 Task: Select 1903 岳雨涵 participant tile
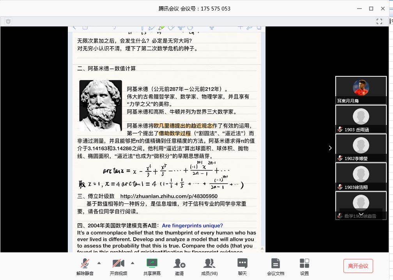tap(361, 119)
